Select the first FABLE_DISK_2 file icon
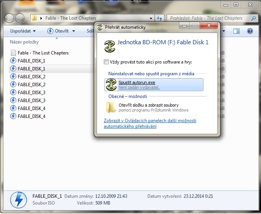The image size is (261, 214). [13, 76]
